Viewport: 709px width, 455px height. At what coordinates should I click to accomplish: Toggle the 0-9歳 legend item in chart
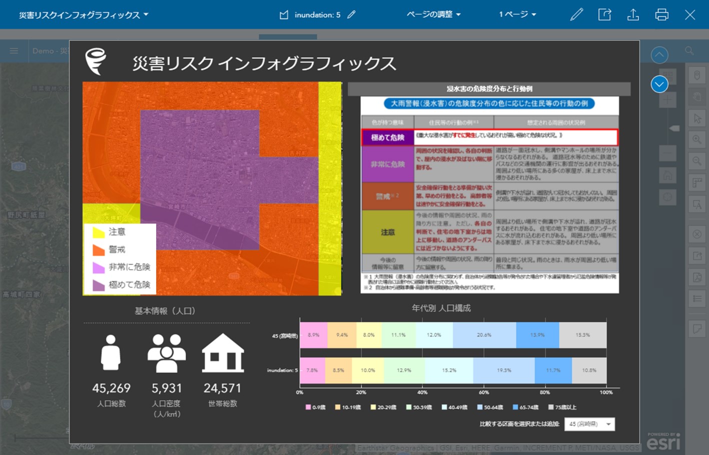(315, 407)
